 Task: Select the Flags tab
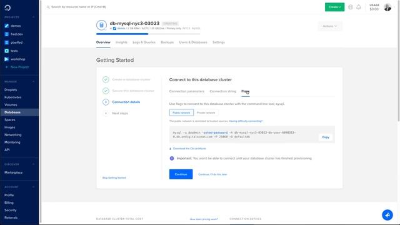pyautogui.click(x=246, y=91)
